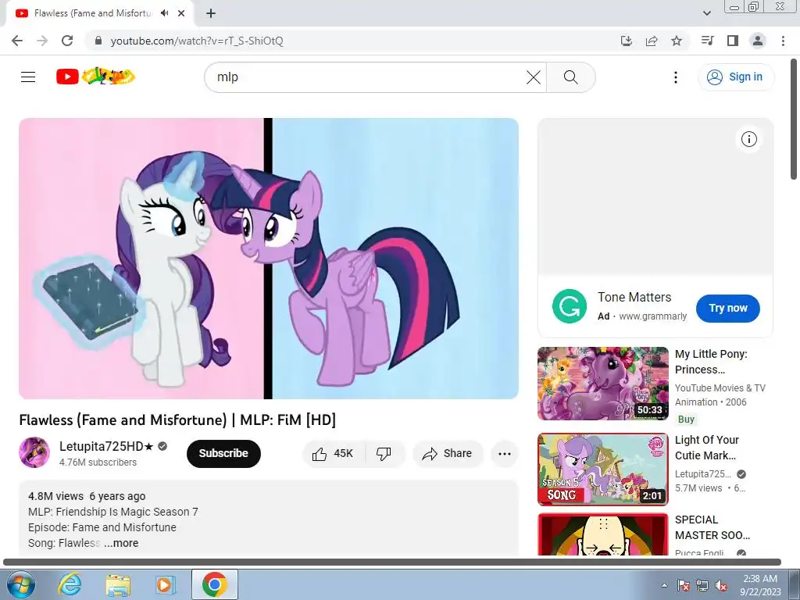Open a new tab
The height and width of the screenshot is (600, 800).
click(211, 13)
